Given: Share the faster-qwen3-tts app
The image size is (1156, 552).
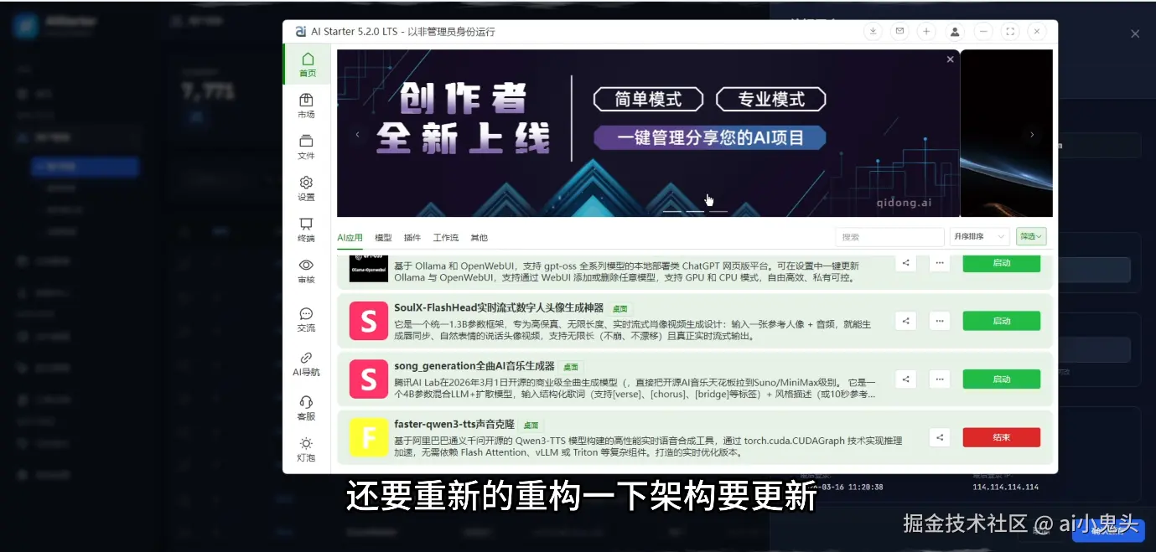Looking at the screenshot, I should (x=940, y=436).
